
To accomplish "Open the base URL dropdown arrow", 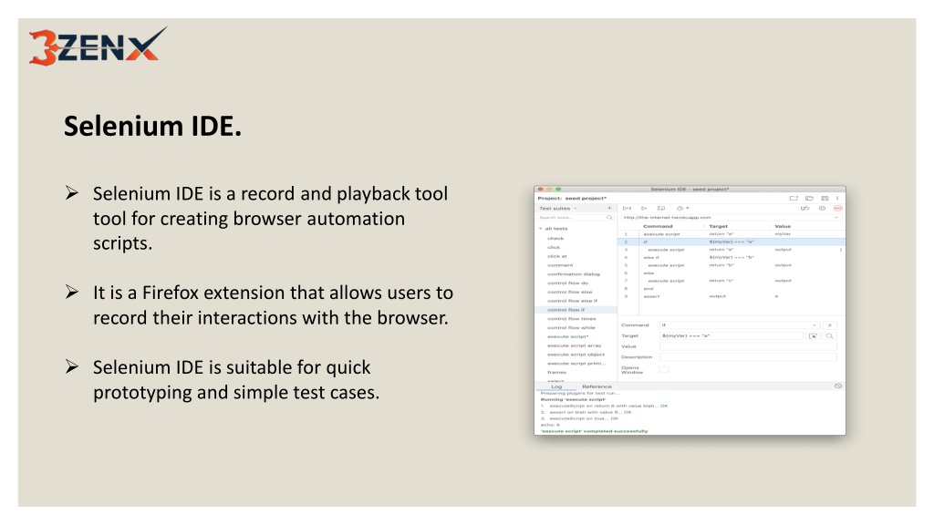I will point(836,218).
